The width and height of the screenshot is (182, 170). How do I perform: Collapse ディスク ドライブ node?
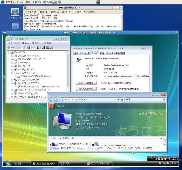point(12,73)
